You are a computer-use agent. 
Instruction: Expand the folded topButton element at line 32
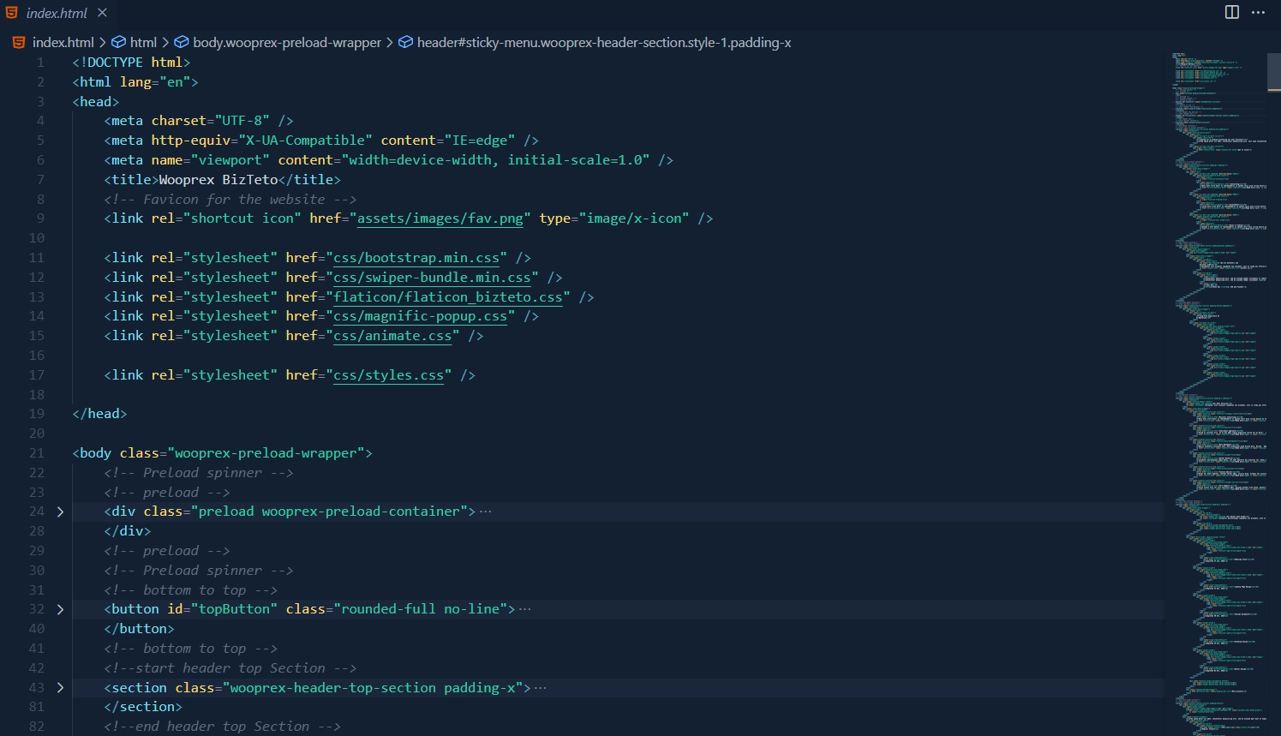pos(59,608)
